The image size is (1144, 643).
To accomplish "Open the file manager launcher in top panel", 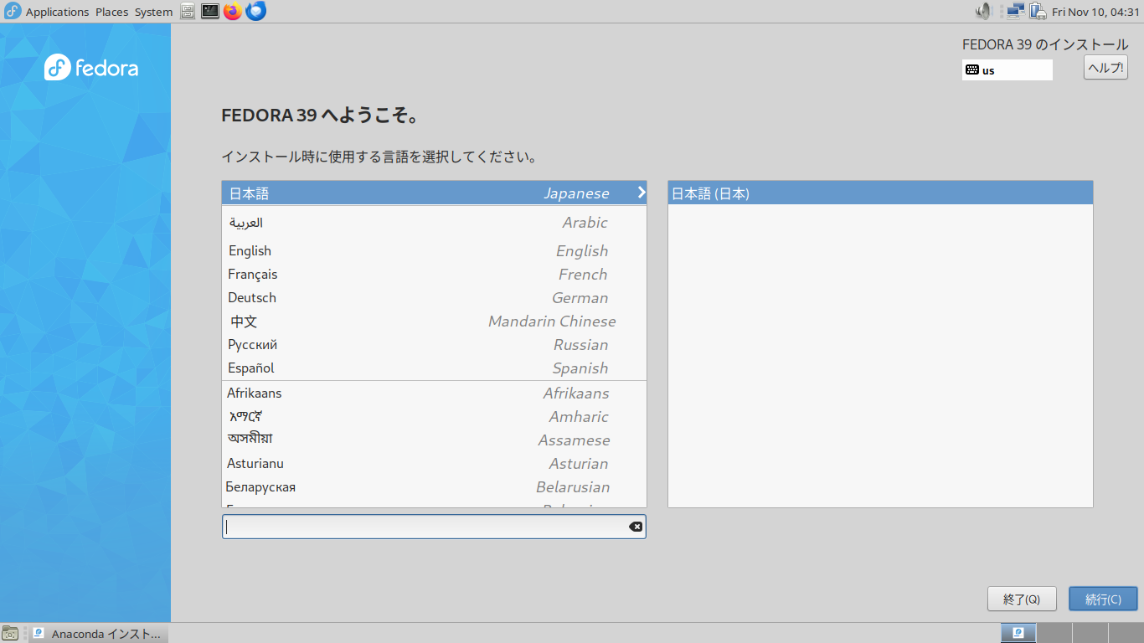I will point(188,12).
